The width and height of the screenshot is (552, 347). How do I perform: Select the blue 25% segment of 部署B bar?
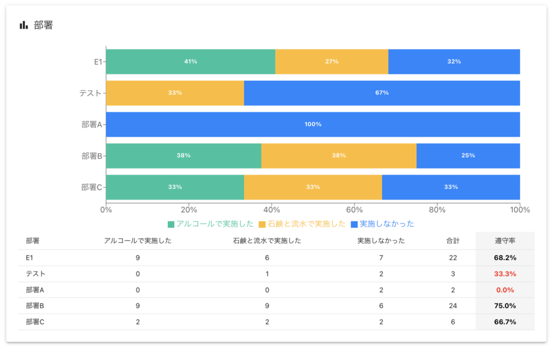pyautogui.click(x=468, y=155)
